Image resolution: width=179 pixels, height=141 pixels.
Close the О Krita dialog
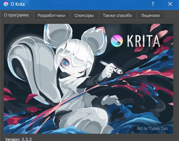tap(170, 4)
